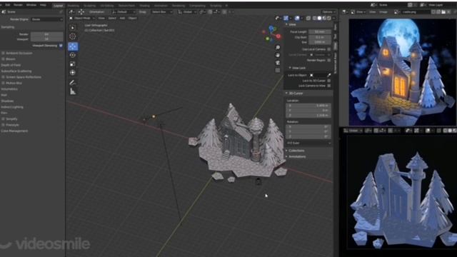Image resolution: width=457 pixels, height=257 pixels.
Task: Enable Simplify checkbox
Action: point(3,119)
